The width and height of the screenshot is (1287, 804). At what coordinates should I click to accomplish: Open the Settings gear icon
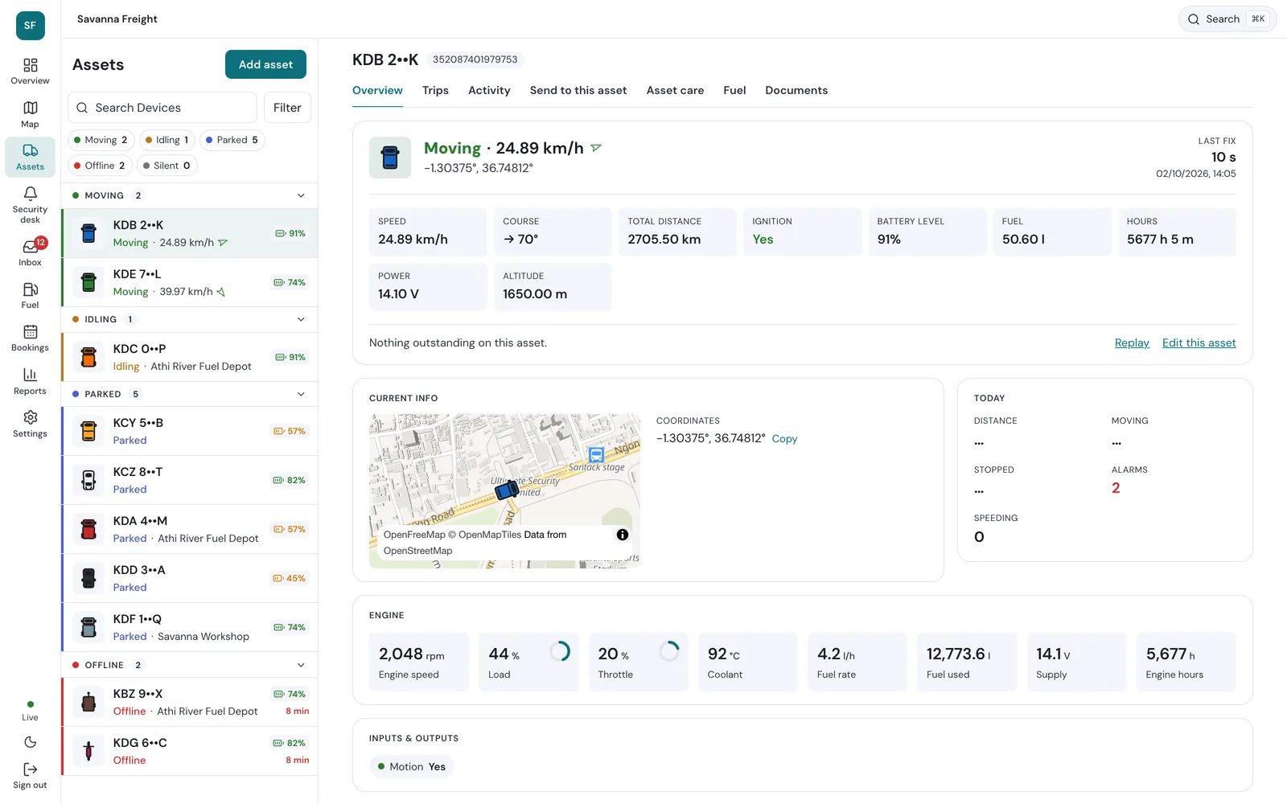click(31, 417)
